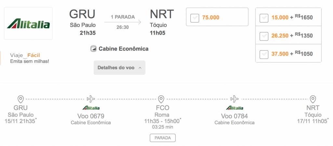Click the large Alitalia airline logo thumbnail
This screenshot has width=333, height=146.
click(28, 23)
